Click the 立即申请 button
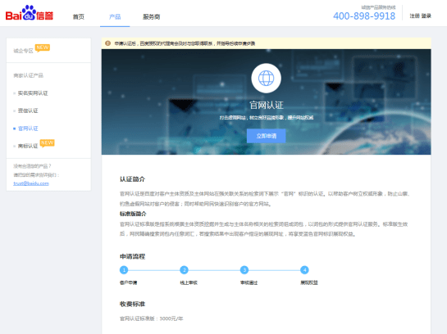This screenshot has width=447, height=334. pyautogui.click(x=267, y=136)
